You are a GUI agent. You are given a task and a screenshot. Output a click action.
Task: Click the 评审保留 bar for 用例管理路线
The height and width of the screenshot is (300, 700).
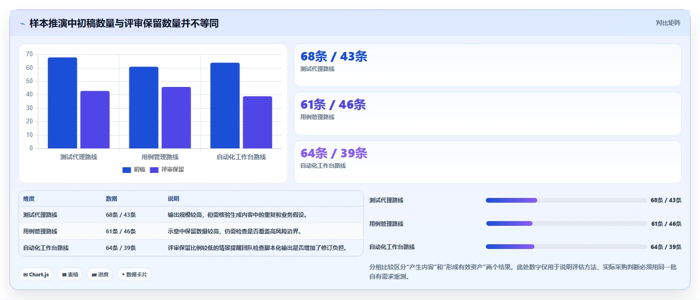(x=176, y=118)
